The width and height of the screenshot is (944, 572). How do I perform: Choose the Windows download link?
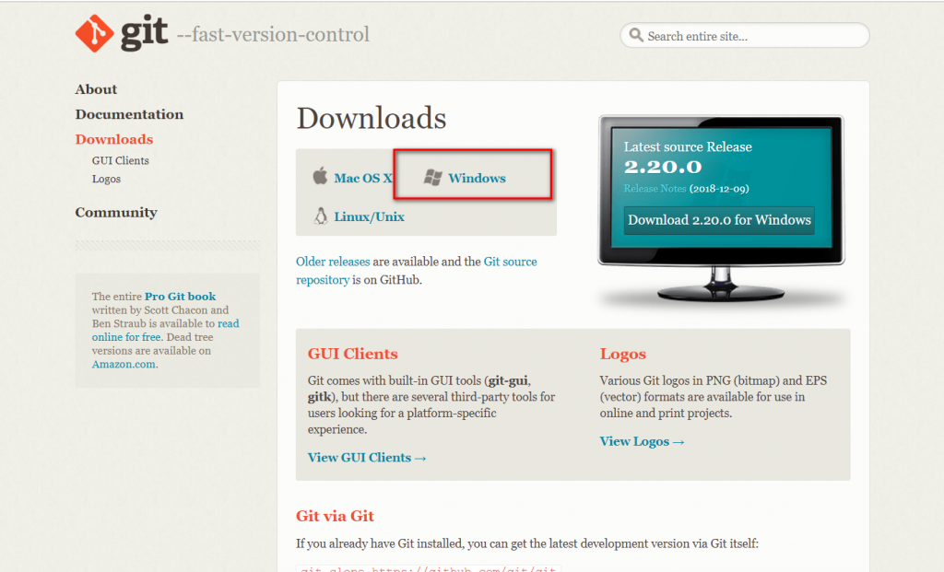[x=477, y=178]
